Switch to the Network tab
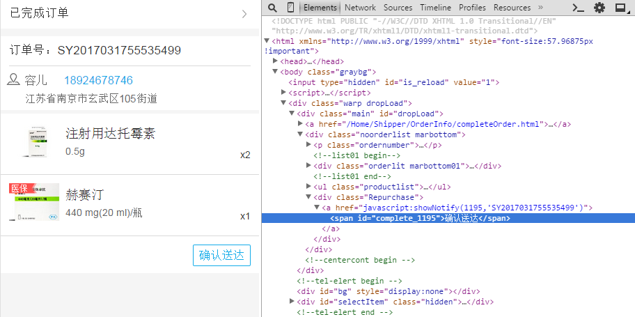 [x=360, y=7]
